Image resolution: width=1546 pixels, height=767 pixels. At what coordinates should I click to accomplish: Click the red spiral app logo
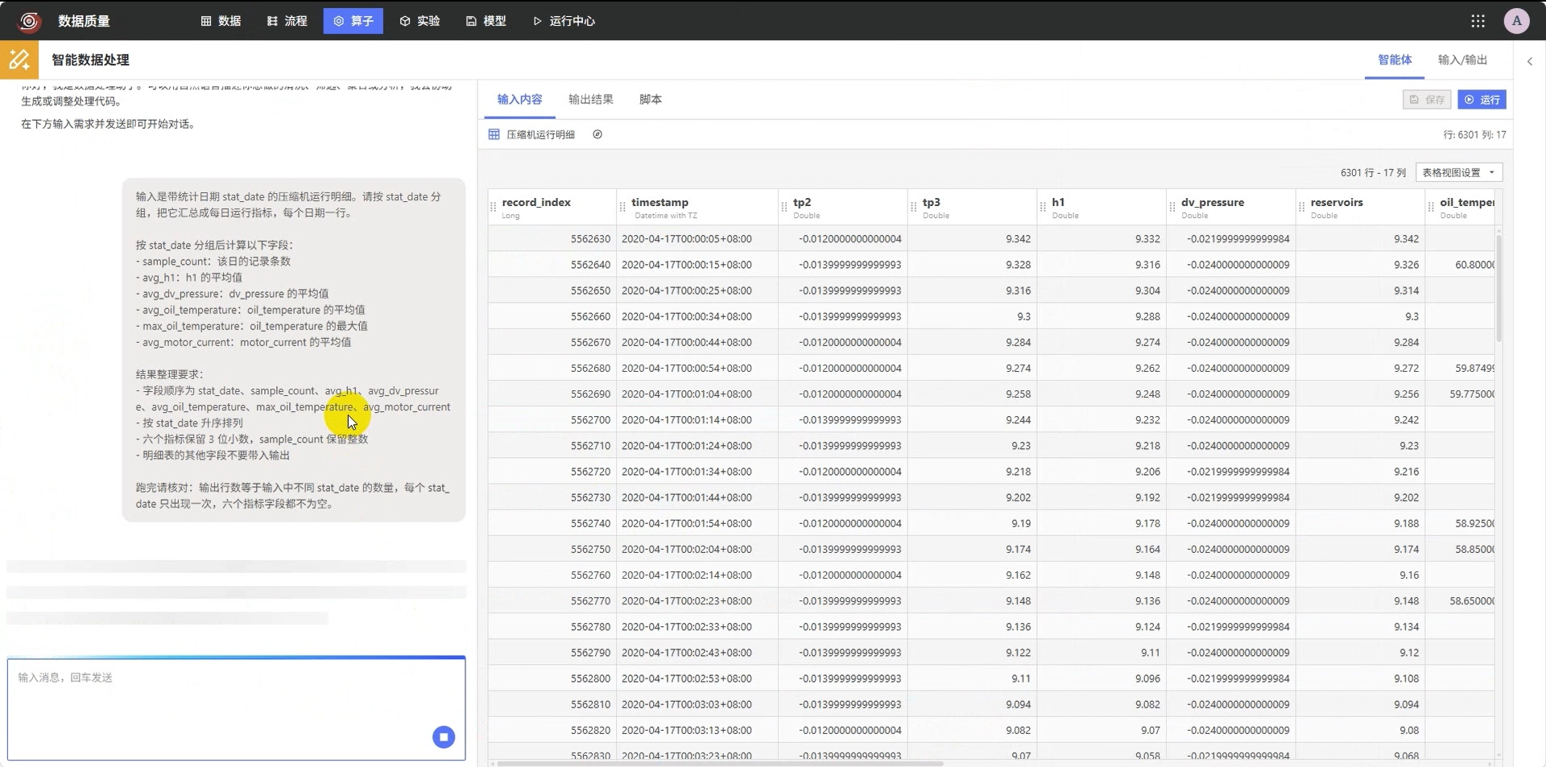29,21
